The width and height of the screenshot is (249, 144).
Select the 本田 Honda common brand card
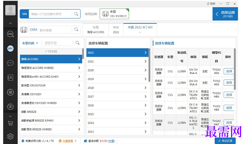click(x=114, y=14)
